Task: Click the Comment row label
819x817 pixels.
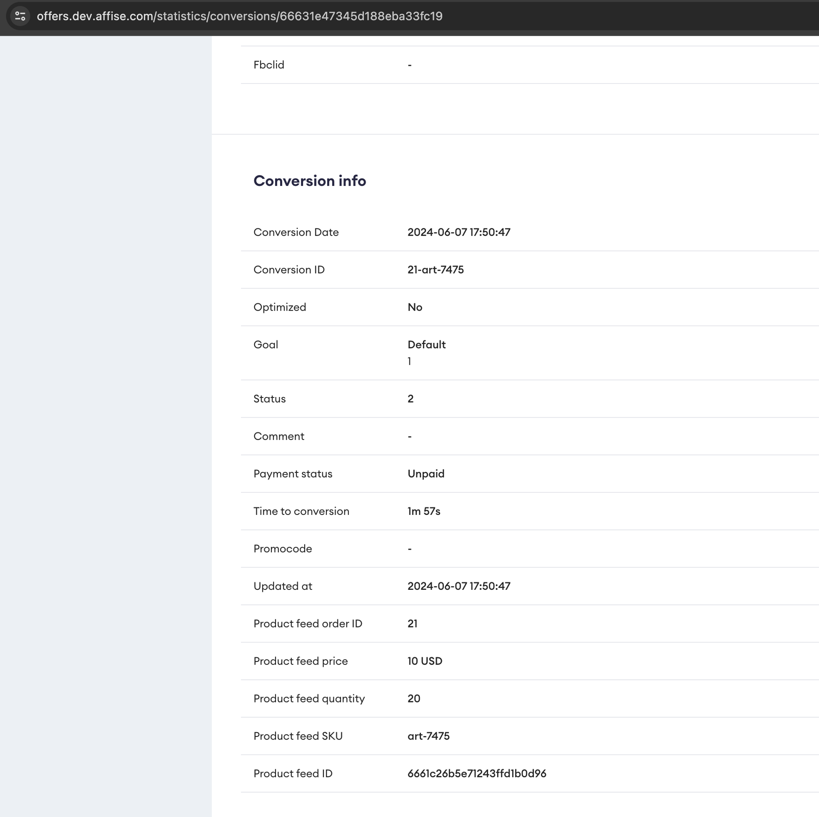Action: click(x=278, y=436)
